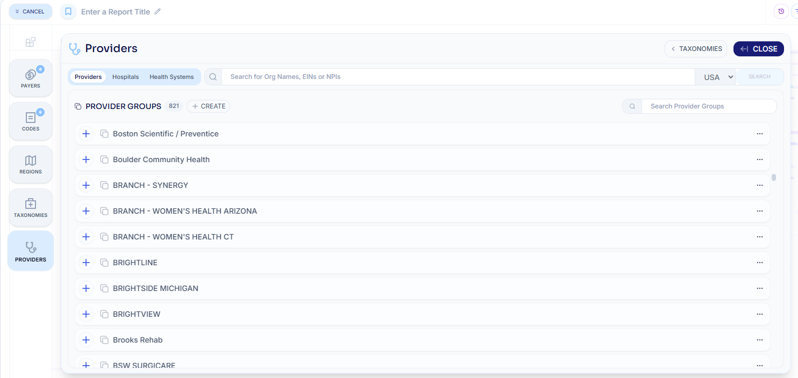The width and height of the screenshot is (798, 378).
Task: Click Search for Org Names, EINs or NPIs field
Action: tap(458, 77)
